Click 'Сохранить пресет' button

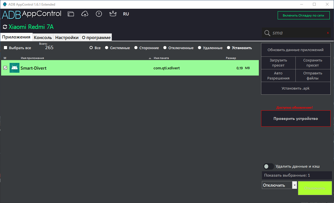[313, 63]
